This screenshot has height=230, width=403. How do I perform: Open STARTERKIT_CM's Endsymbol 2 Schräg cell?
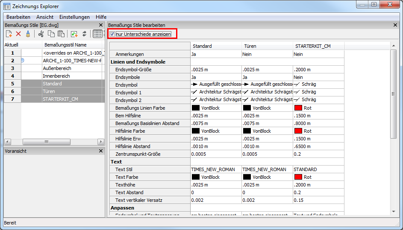318,99
